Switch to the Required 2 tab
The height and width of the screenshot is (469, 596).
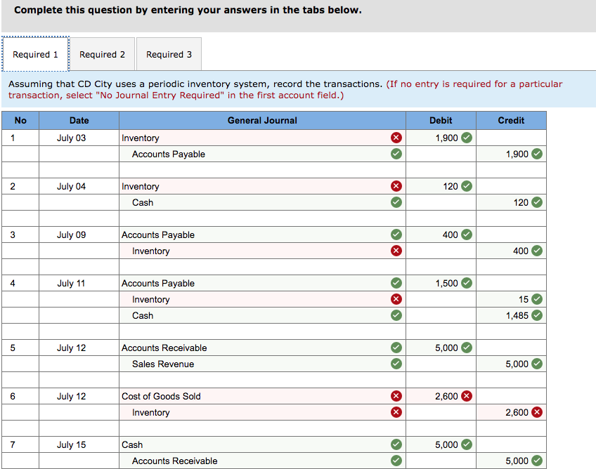(x=102, y=54)
